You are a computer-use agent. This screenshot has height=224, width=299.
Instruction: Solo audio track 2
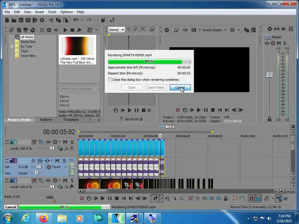(x=64, y=161)
